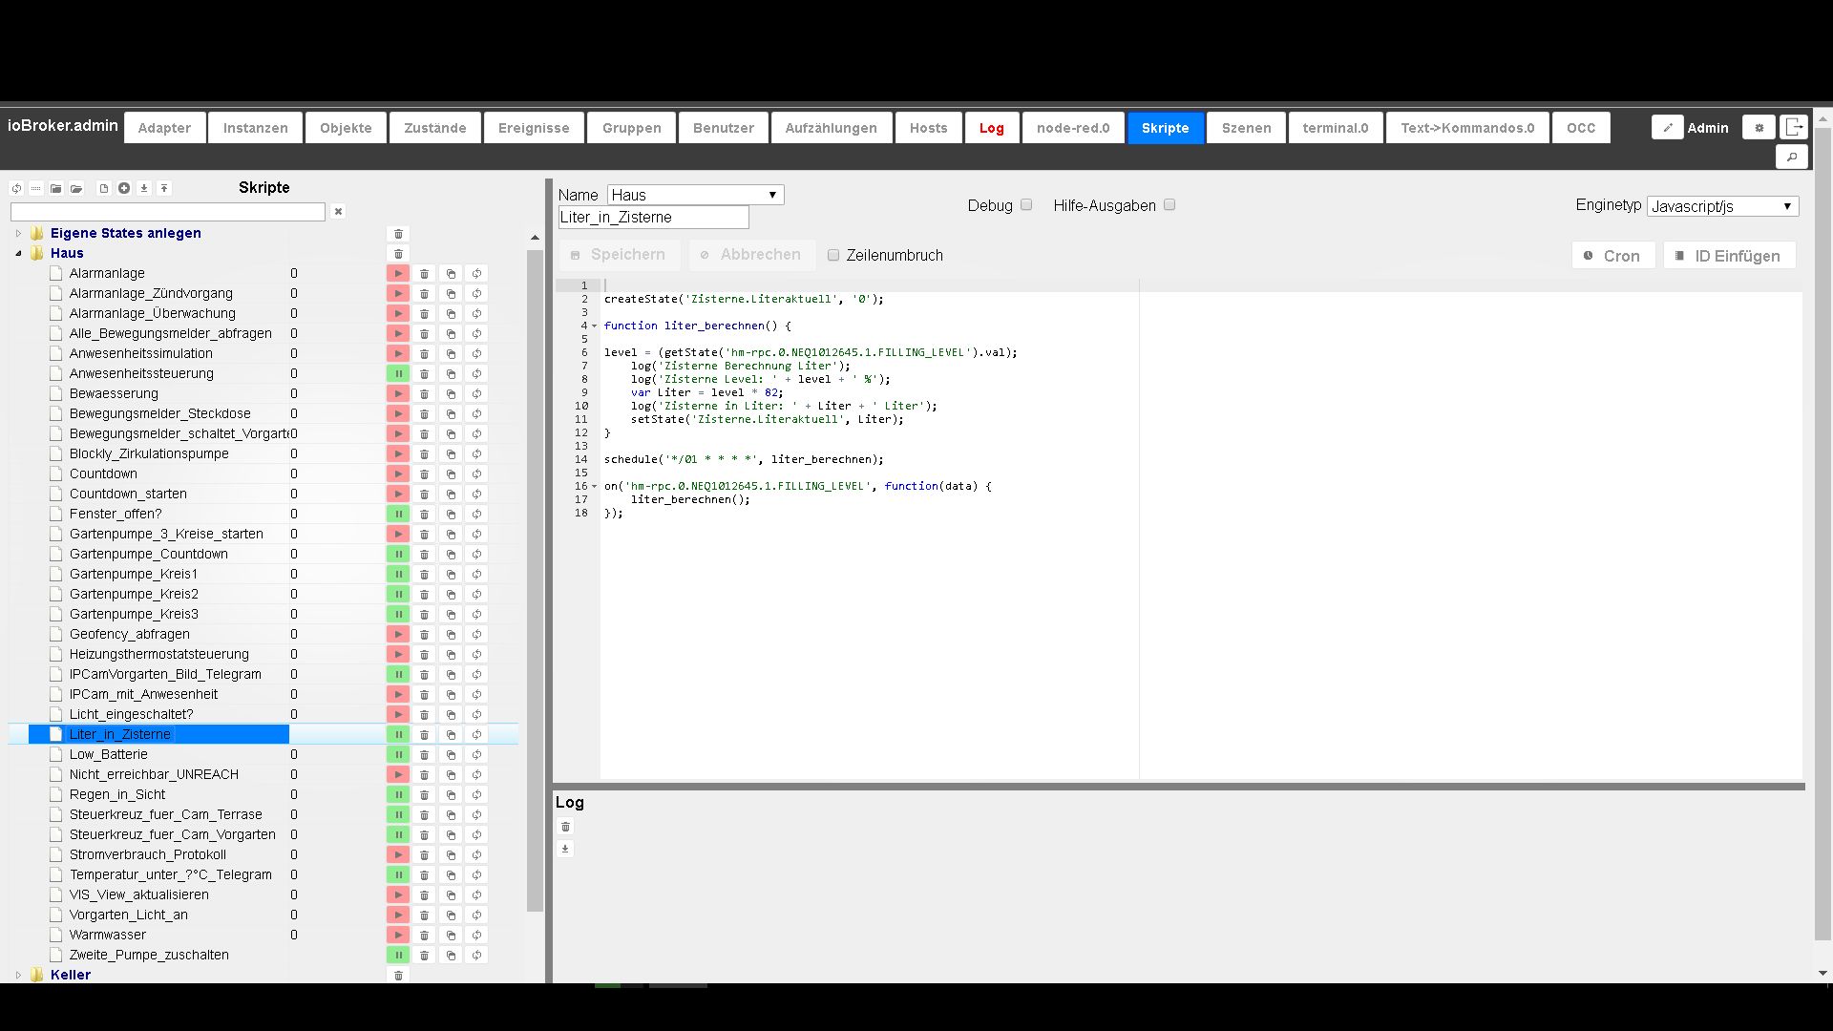Image resolution: width=1833 pixels, height=1031 pixels.
Task: Click the script tree scroll-up arrow
Action: (535, 238)
